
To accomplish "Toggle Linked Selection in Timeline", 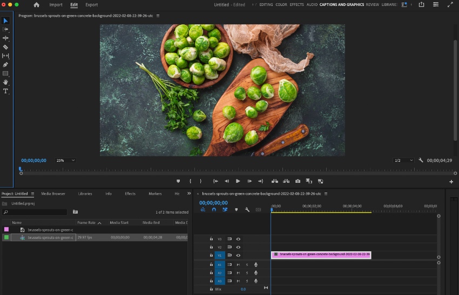I will click(225, 210).
